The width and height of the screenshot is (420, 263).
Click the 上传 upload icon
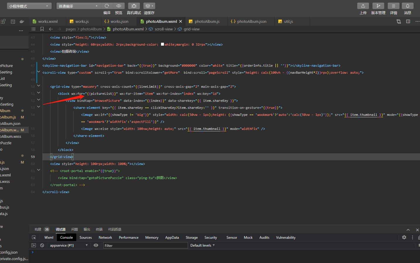tap(363, 6)
